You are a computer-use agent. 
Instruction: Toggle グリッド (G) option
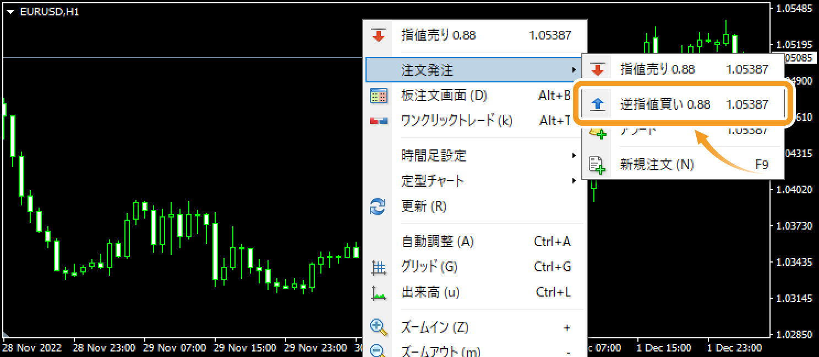[x=476, y=267]
